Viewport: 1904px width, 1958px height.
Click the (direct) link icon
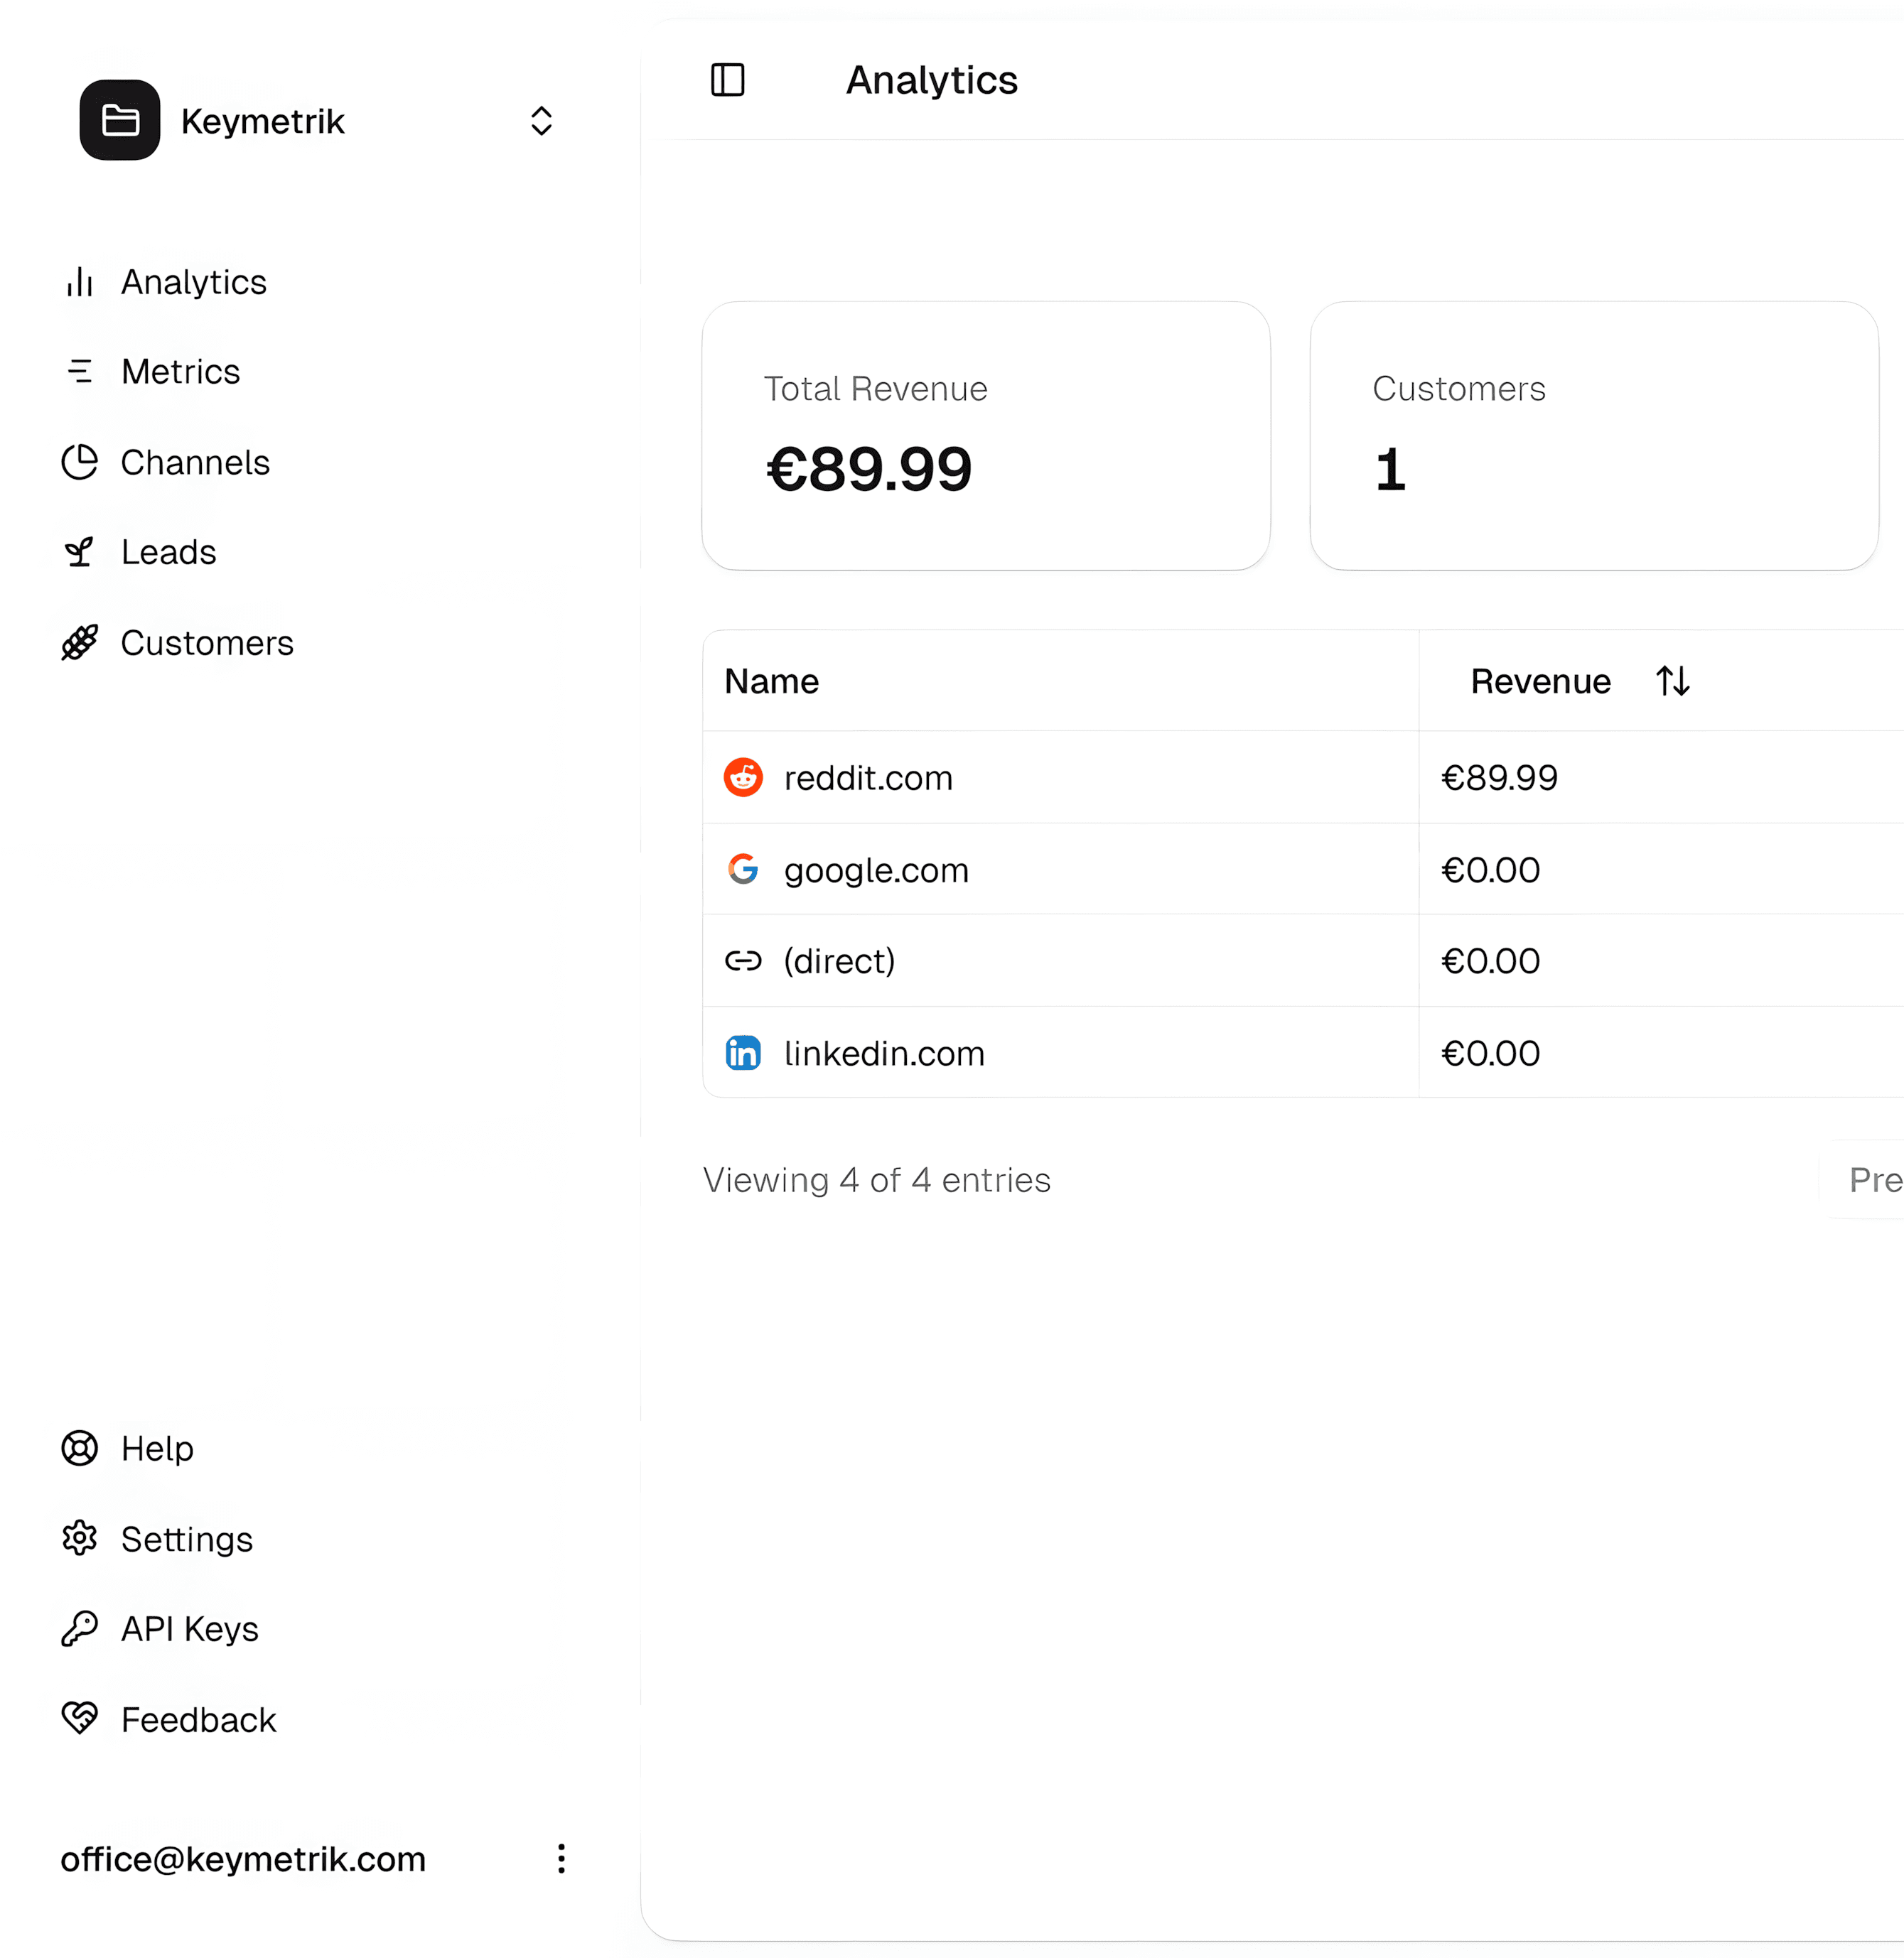pyautogui.click(x=743, y=961)
